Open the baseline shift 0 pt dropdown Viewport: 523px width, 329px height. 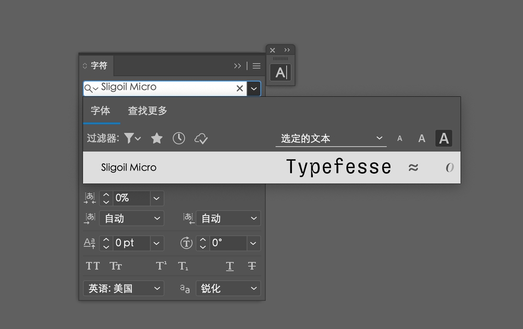point(156,243)
